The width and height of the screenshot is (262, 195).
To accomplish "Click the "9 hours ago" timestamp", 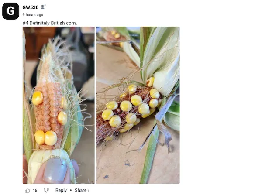I will click(33, 14).
